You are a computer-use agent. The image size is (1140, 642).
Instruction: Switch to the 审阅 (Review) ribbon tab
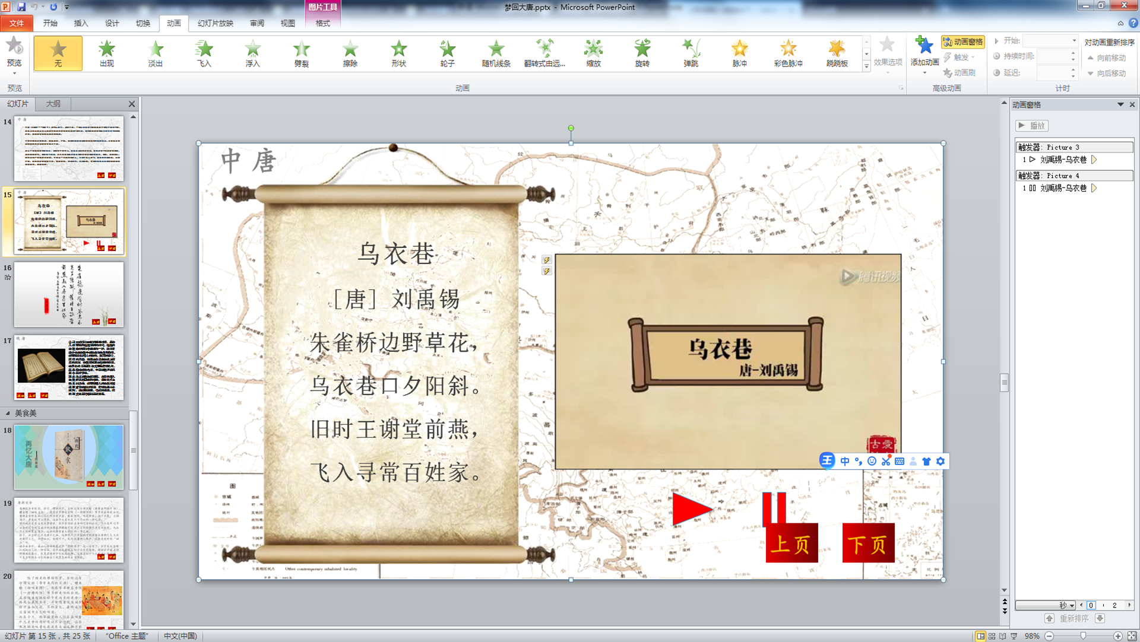coord(257,23)
